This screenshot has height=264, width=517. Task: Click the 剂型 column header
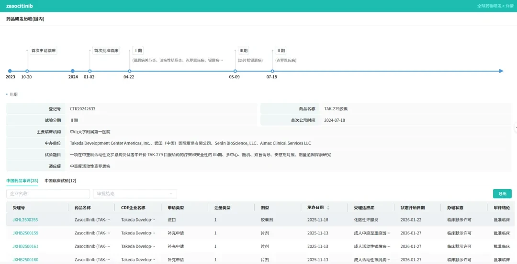pyautogui.click(x=265, y=208)
